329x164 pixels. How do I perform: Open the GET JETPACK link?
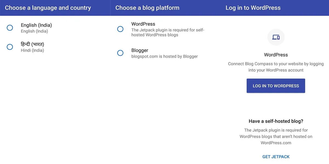coord(276,157)
